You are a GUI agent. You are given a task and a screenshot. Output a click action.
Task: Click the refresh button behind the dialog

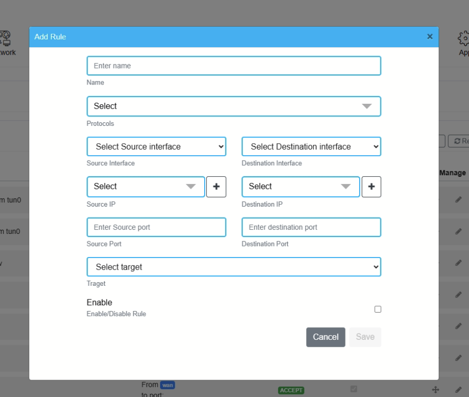[x=459, y=141]
